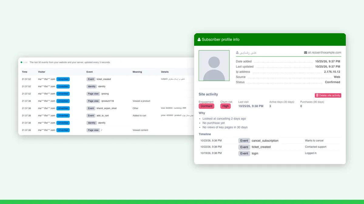Click the Visitor column header
This screenshot has width=364, height=204.
coord(42,72)
